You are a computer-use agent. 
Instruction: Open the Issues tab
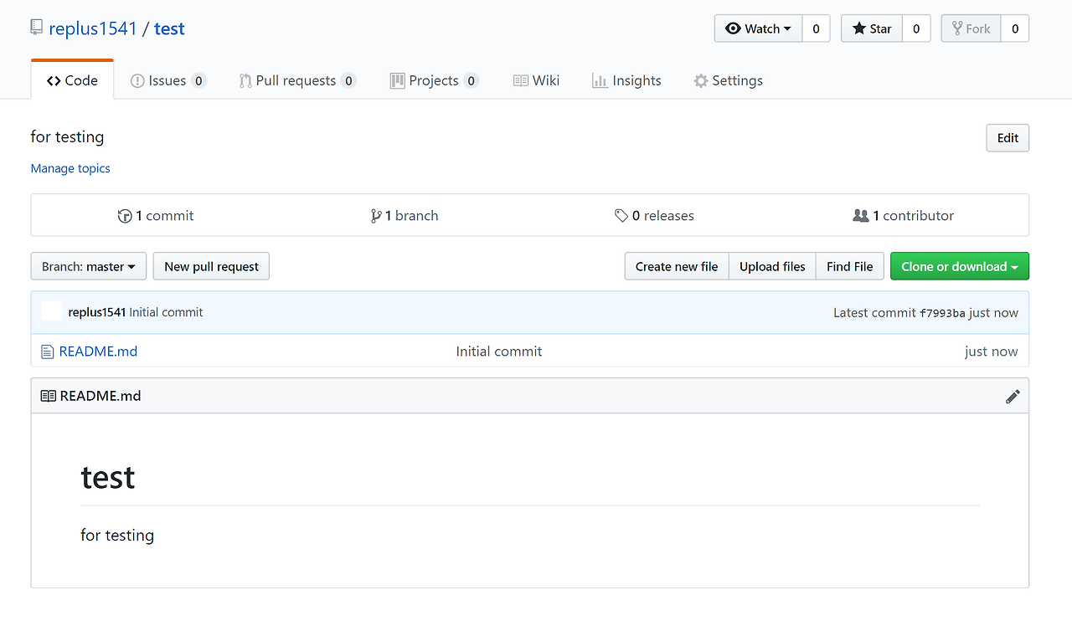(168, 80)
